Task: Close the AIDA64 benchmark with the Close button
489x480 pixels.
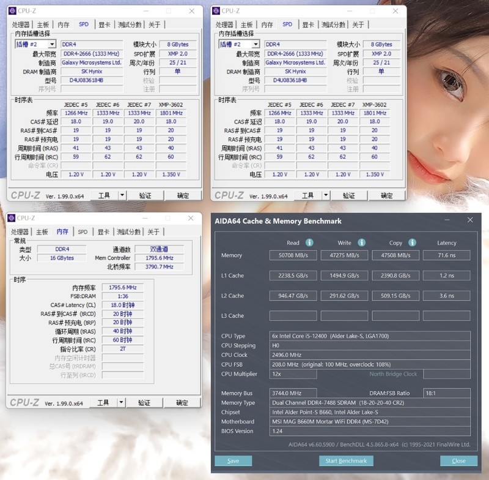Action: pyautogui.click(x=457, y=460)
